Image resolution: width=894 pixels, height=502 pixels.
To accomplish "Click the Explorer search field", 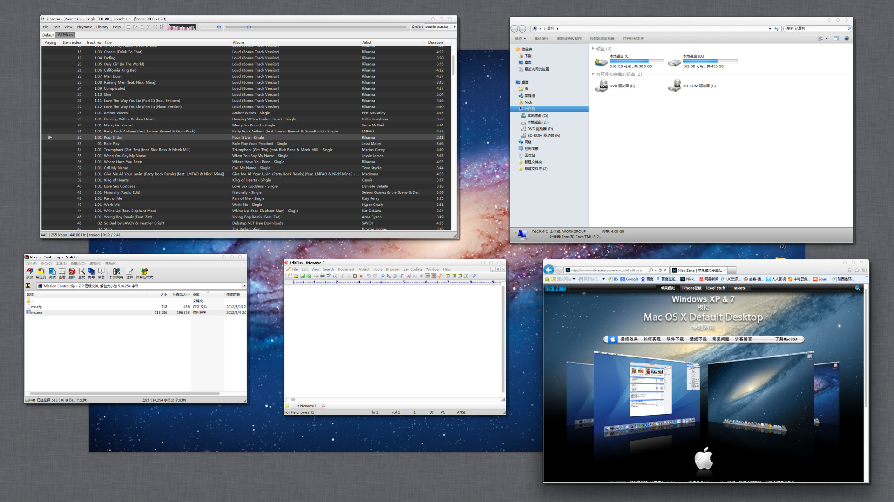I will [818, 29].
